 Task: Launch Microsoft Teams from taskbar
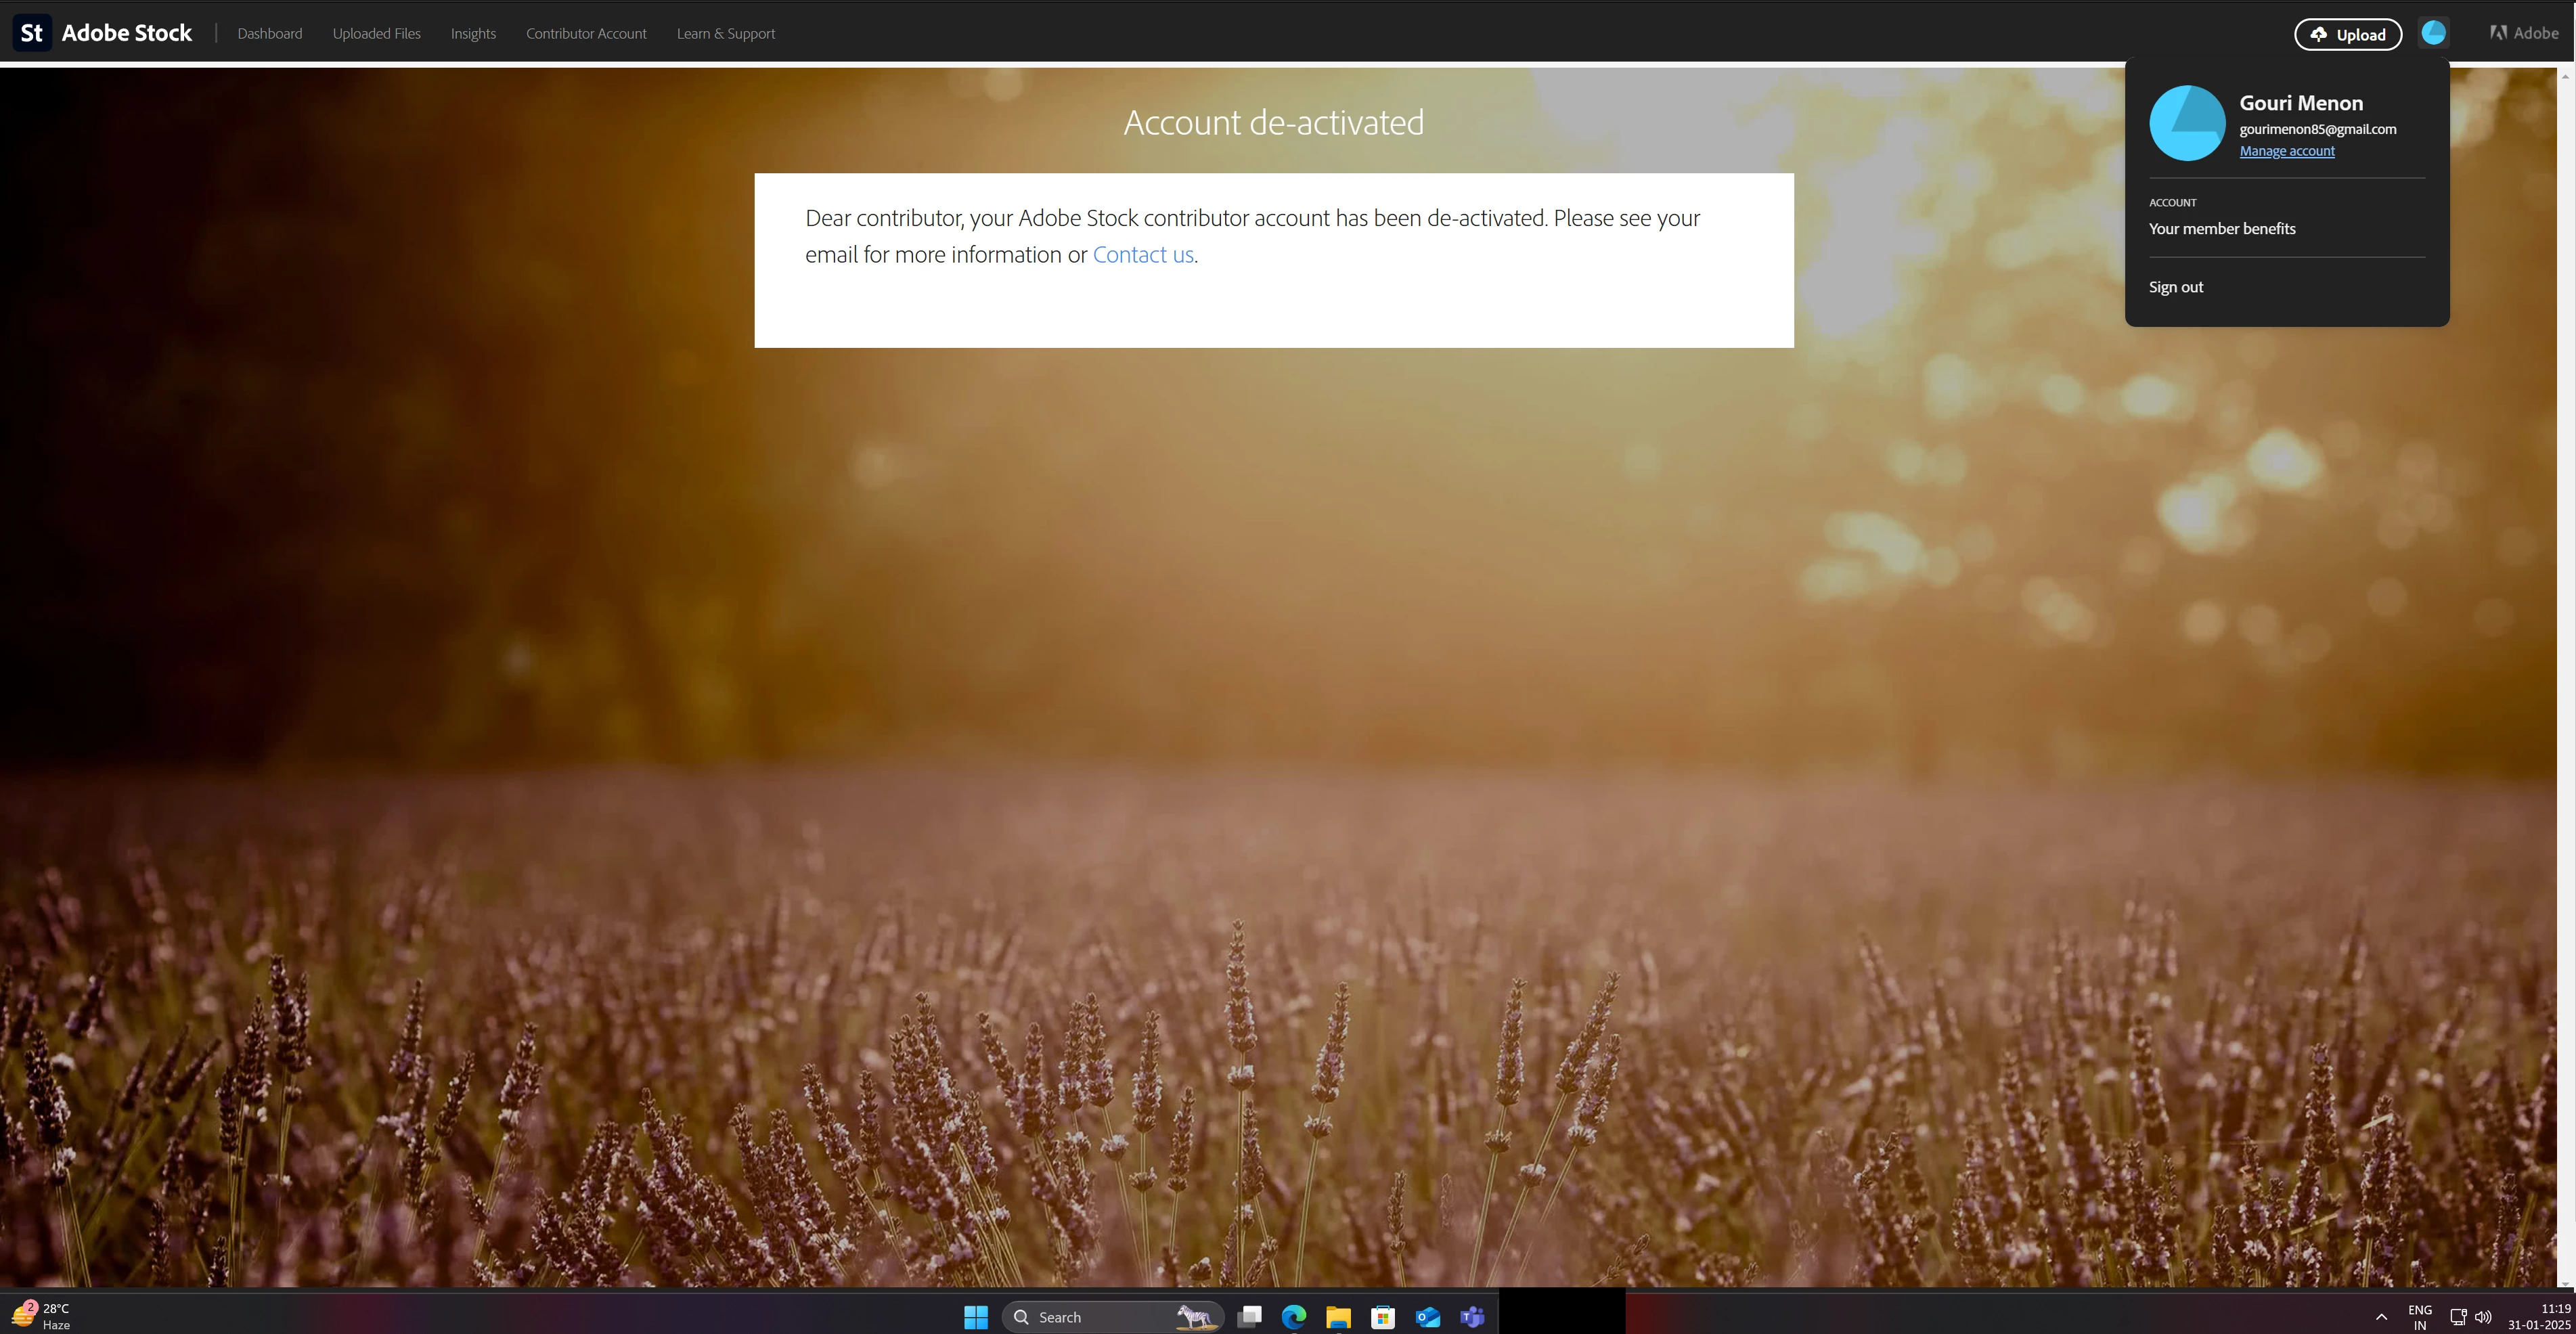(1472, 1317)
